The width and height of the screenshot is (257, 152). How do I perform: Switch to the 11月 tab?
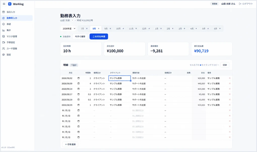pos(133,29)
